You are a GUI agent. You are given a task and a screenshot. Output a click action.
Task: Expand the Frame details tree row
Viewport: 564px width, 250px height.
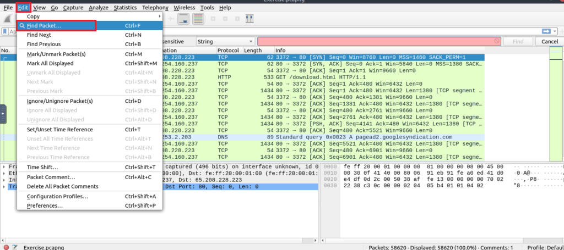point(5,167)
